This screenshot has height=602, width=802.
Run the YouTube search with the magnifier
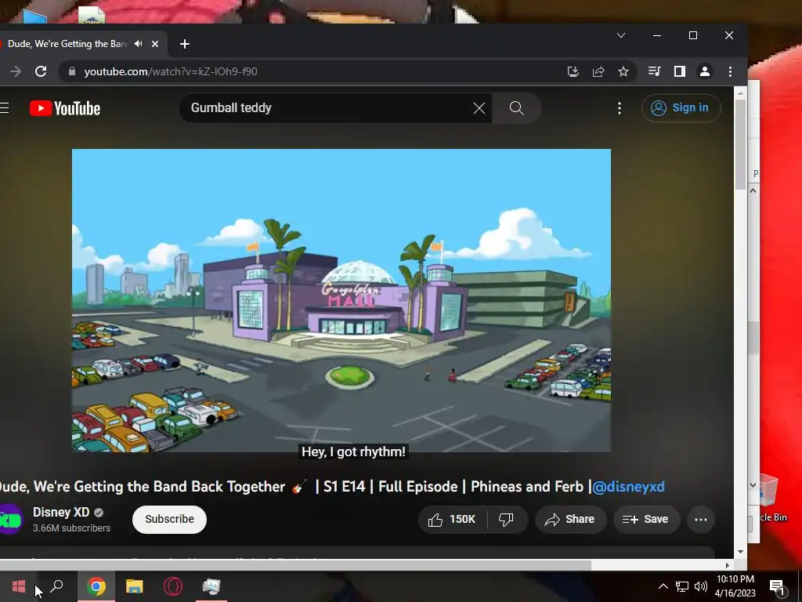pos(517,108)
